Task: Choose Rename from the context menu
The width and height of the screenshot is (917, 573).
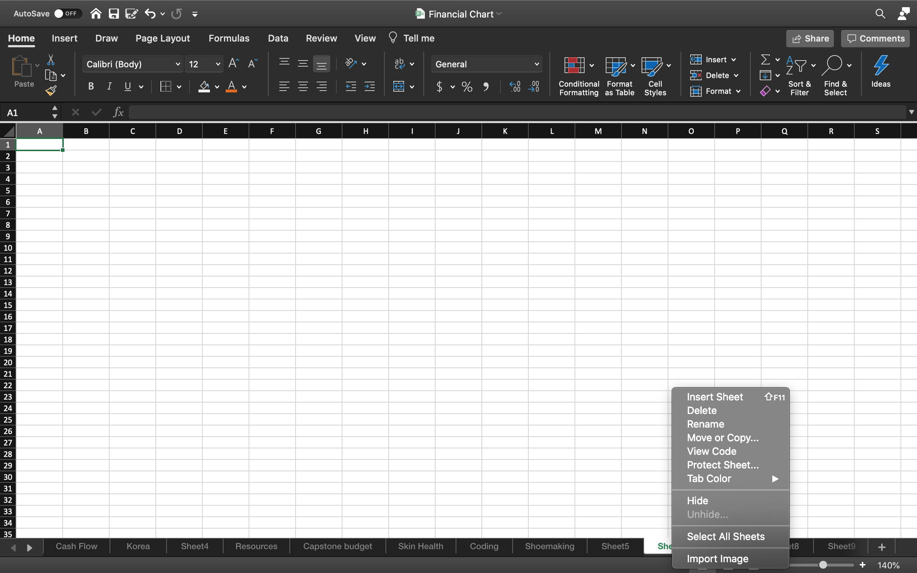Action: tap(705, 424)
